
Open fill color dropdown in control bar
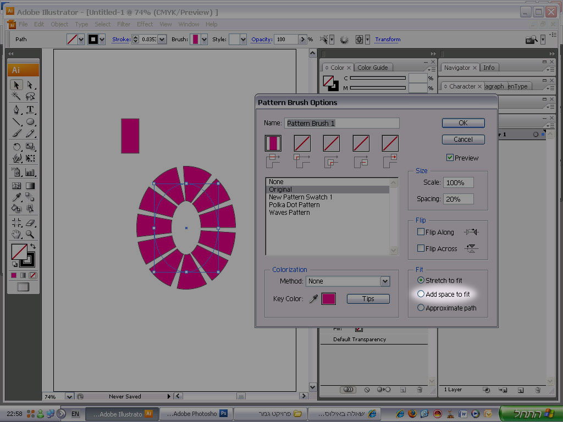(81, 39)
